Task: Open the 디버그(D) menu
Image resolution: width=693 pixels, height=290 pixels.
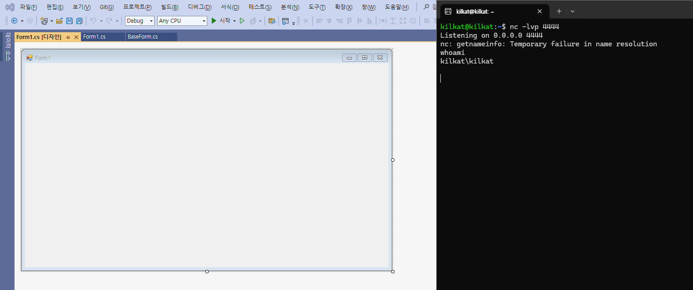Action: point(199,7)
